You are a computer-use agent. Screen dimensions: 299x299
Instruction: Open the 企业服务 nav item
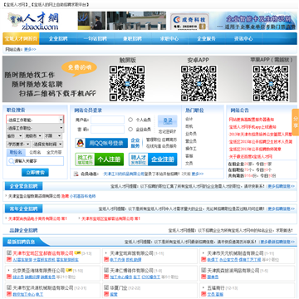(206, 39)
